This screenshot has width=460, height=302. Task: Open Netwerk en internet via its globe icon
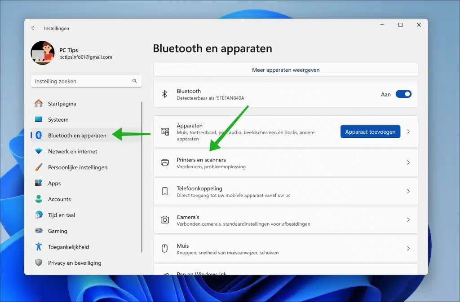coord(40,151)
